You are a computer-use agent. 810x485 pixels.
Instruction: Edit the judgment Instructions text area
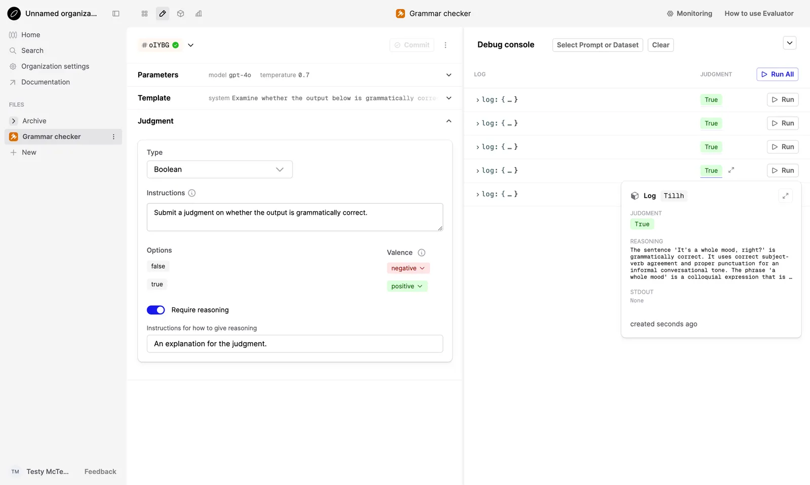click(295, 217)
